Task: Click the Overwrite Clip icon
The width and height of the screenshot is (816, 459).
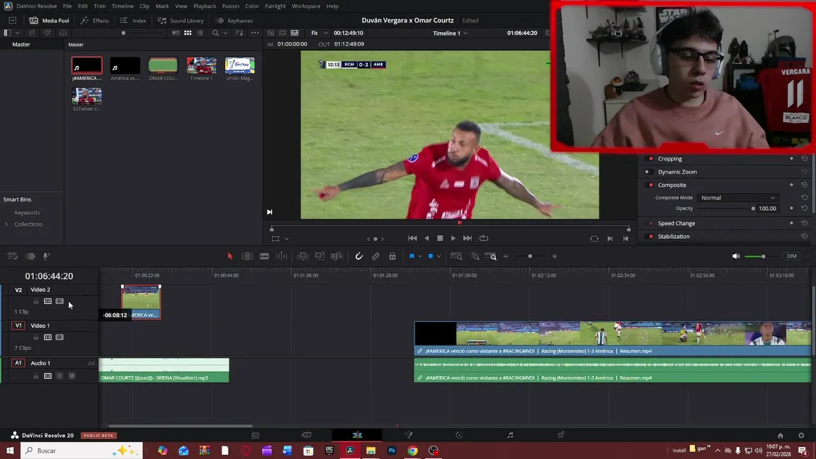Action: [319, 256]
